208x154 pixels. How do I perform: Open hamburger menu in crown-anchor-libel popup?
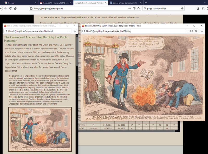(x=75, y=31)
